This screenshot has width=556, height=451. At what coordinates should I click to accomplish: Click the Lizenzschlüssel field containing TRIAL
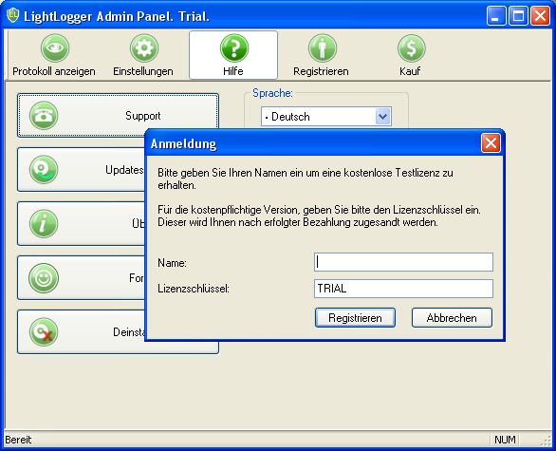point(403,289)
